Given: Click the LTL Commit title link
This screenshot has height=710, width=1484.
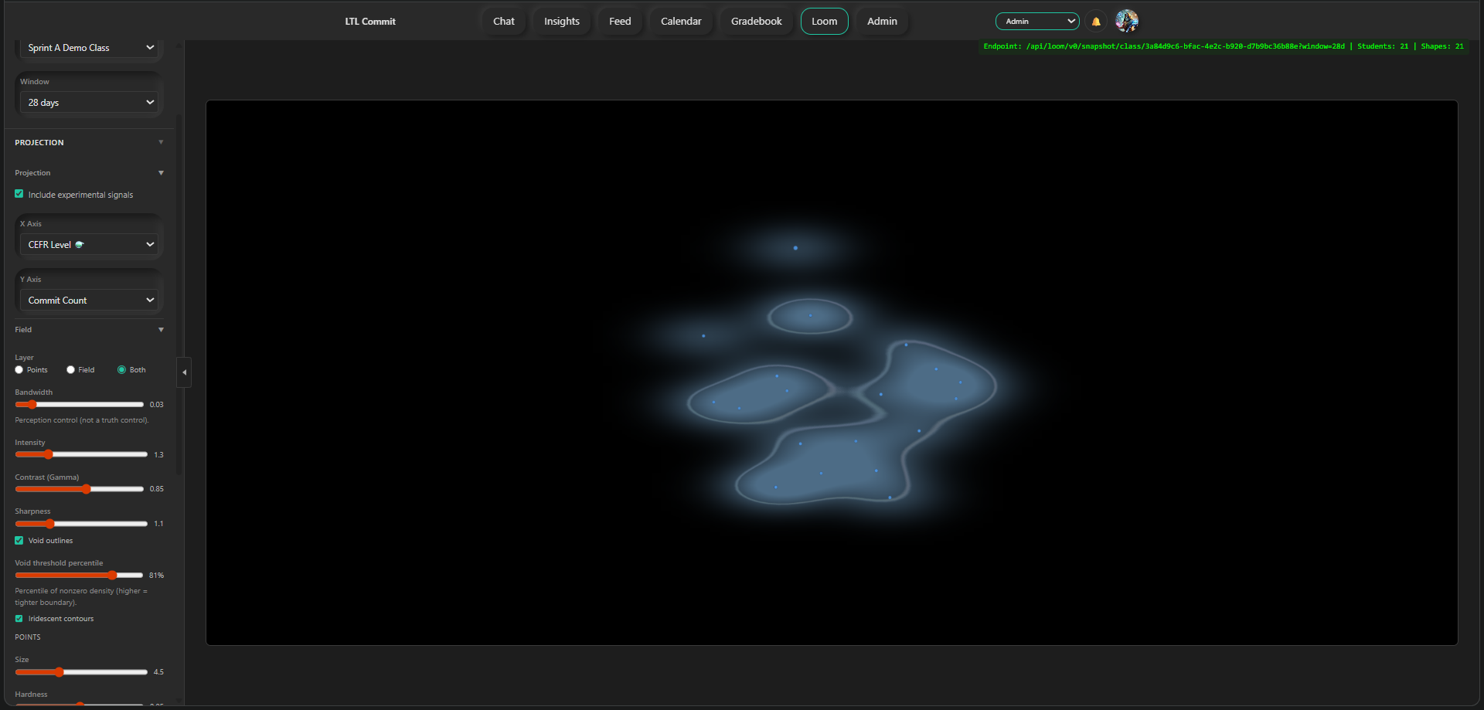Looking at the screenshot, I should pos(370,22).
